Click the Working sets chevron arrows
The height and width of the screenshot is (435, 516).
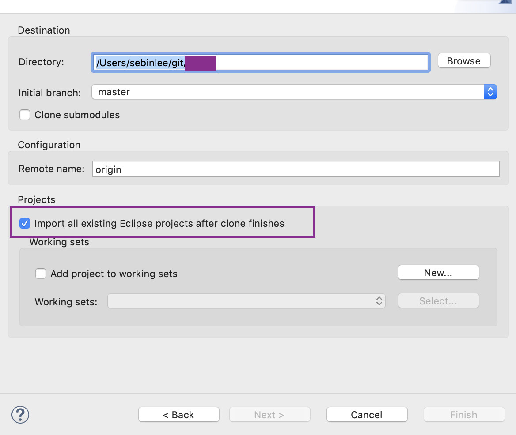pyautogui.click(x=379, y=301)
